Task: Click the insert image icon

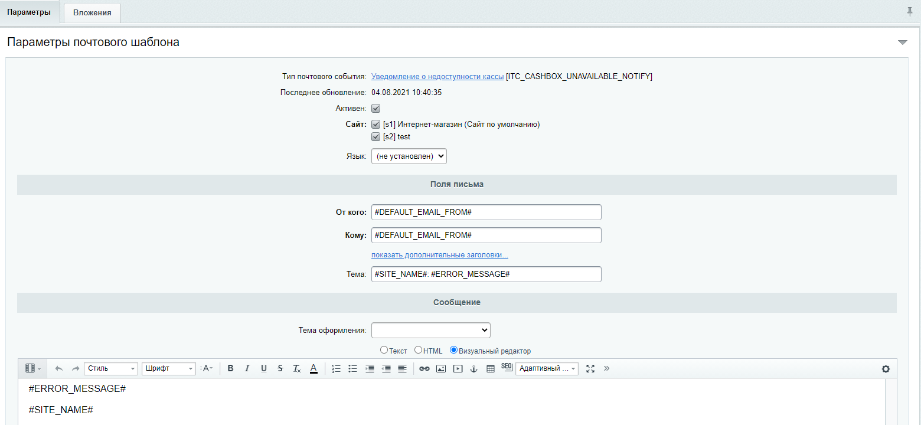Action: [x=440, y=368]
